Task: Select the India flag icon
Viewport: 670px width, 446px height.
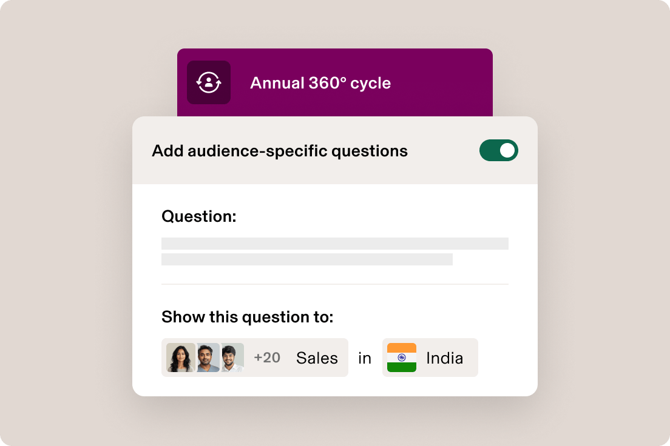Action: [401, 358]
